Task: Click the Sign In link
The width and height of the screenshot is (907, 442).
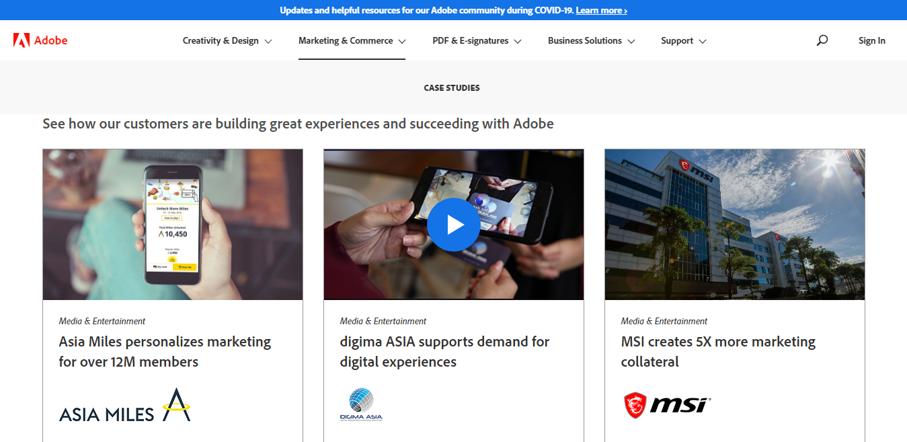Action: coord(872,40)
